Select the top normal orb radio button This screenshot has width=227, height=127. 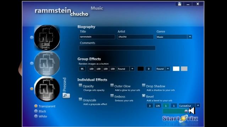32,37
